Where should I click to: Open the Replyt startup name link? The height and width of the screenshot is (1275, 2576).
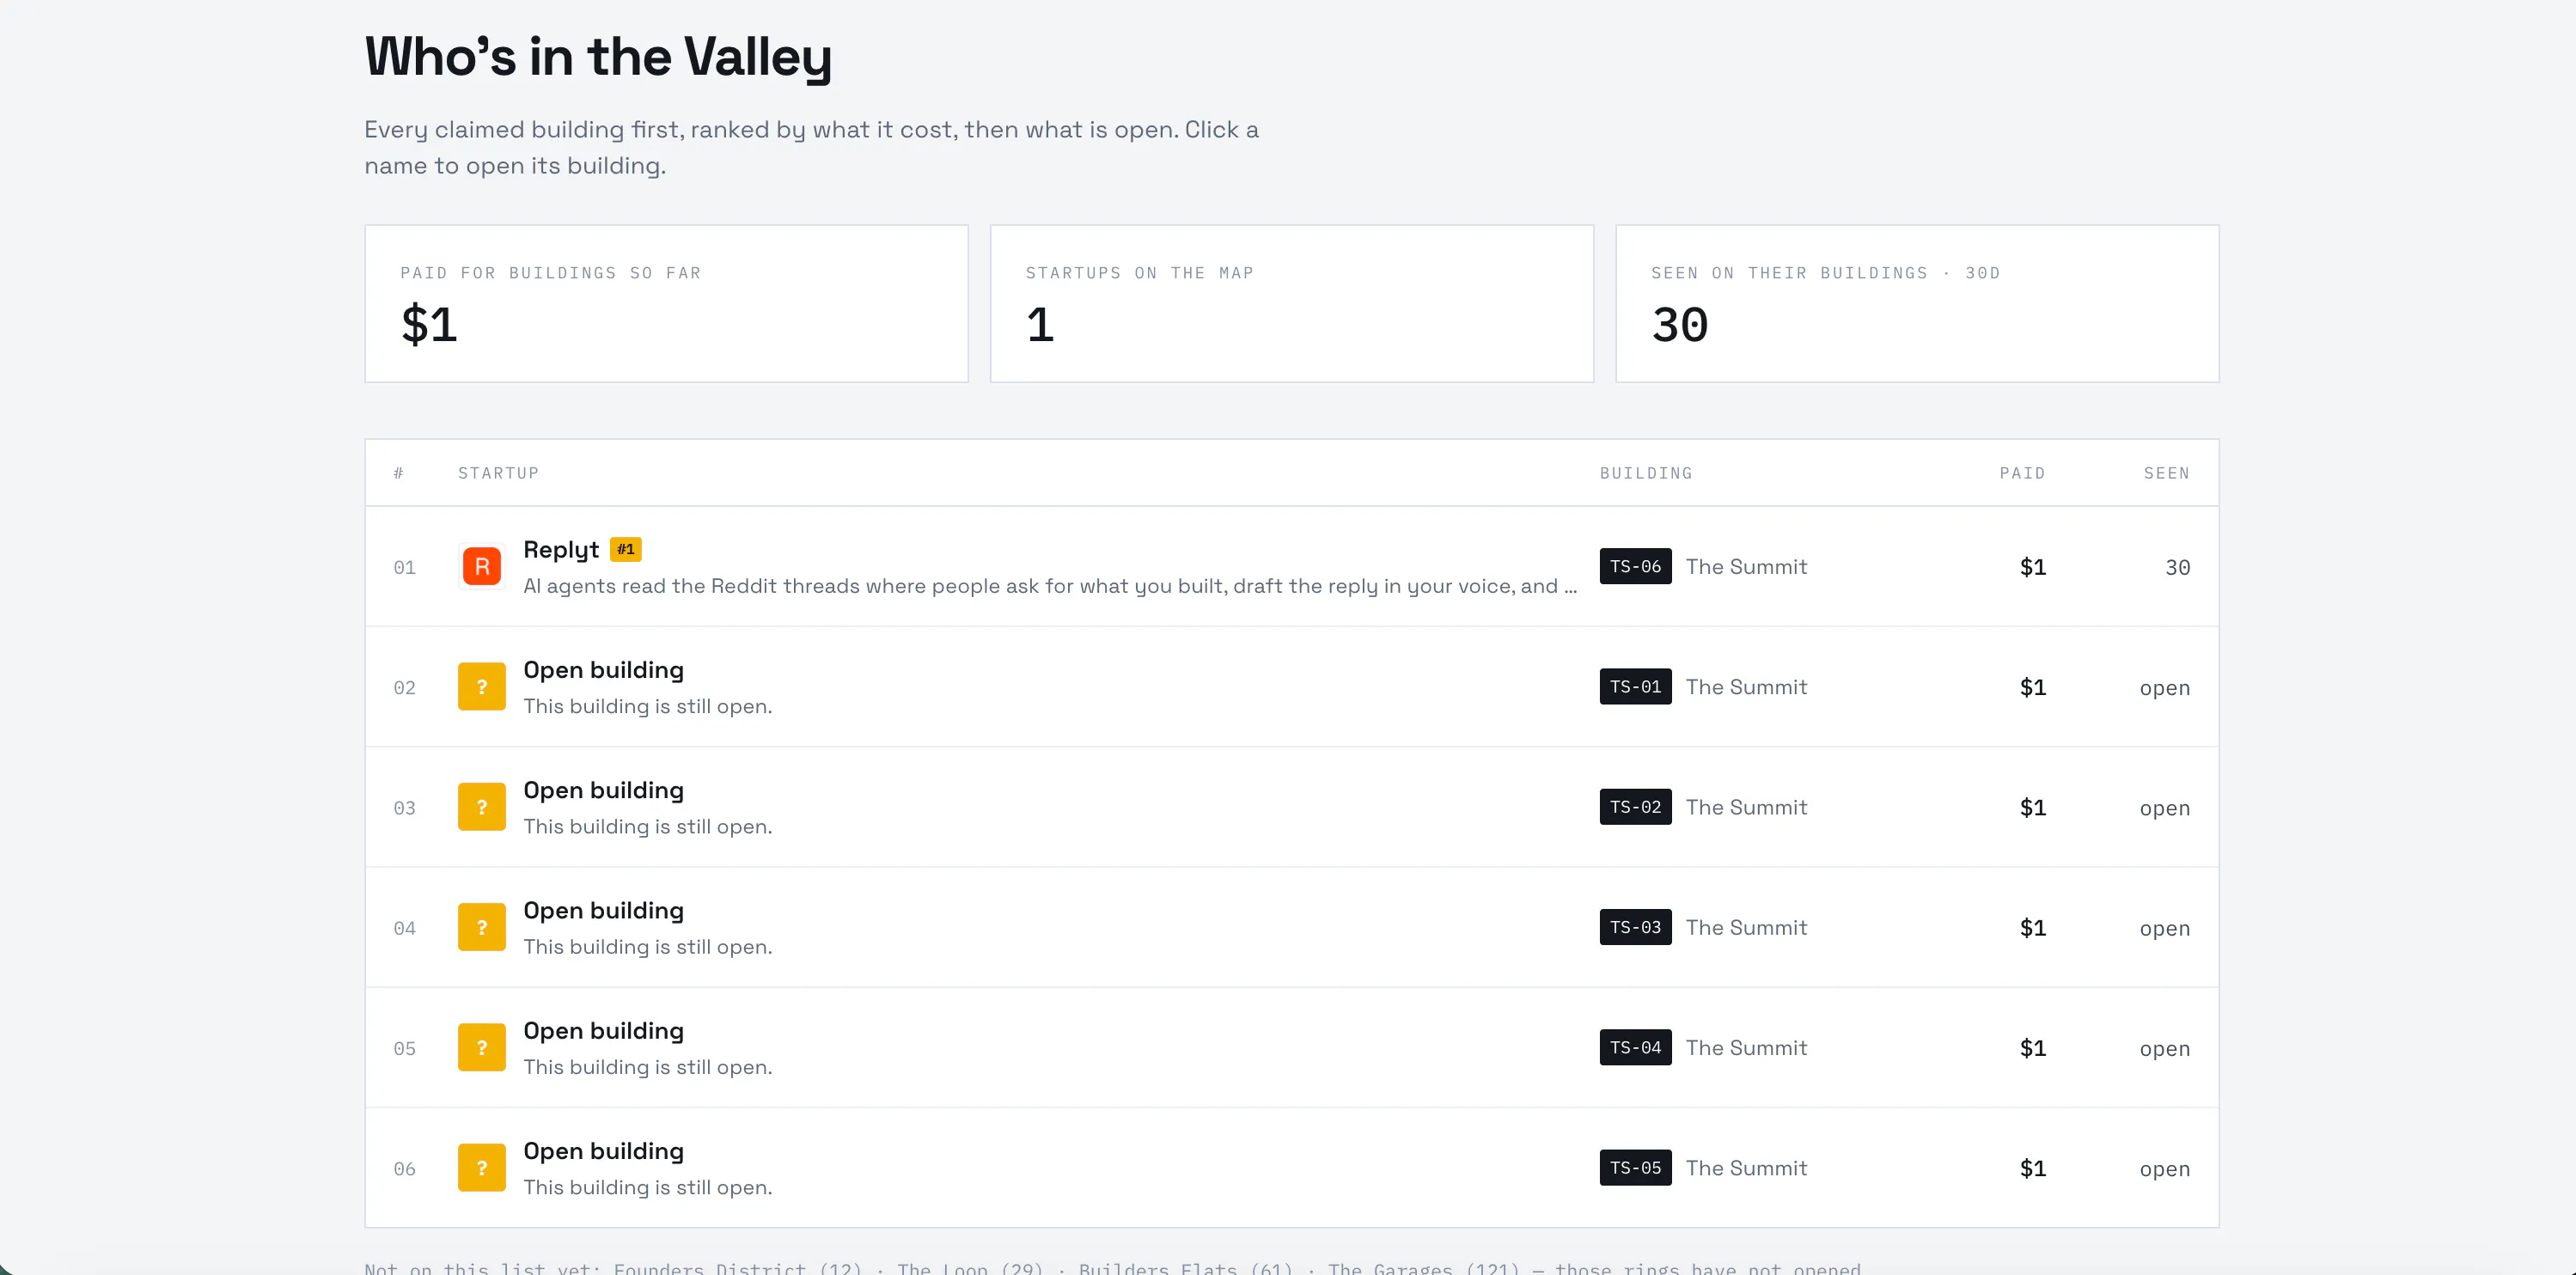tap(561, 550)
